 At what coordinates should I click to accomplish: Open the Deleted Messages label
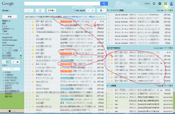(10, 40)
